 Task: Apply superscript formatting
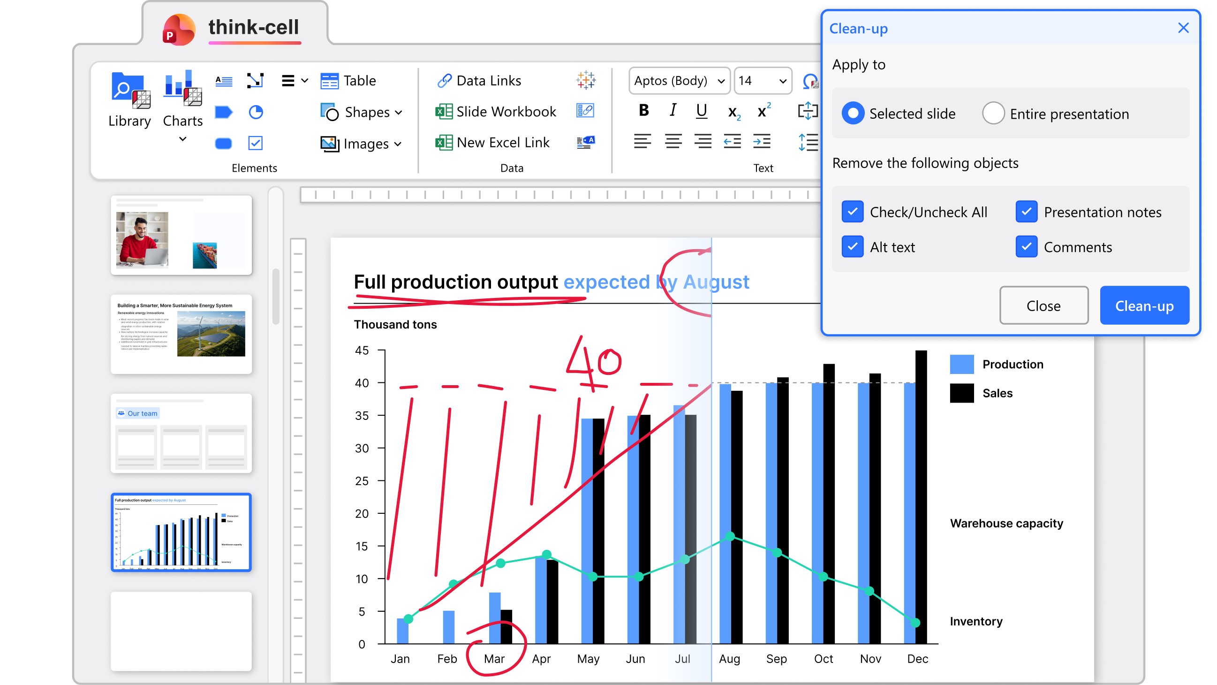[763, 112]
